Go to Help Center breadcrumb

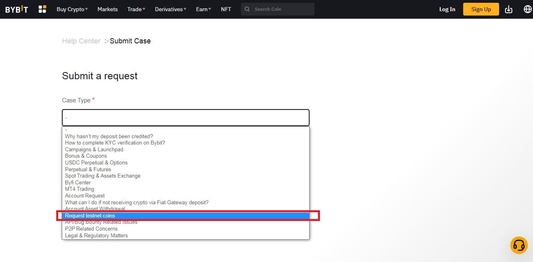[81, 41]
